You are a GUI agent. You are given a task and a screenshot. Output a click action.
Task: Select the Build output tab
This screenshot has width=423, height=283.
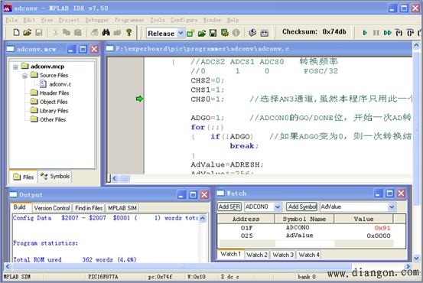[x=19, y=207]
